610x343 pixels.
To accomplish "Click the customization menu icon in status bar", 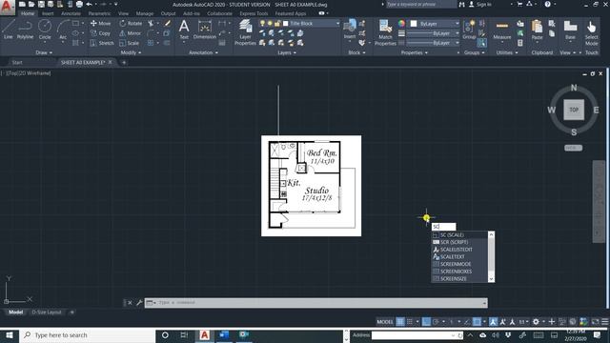I will pos(605,322).
